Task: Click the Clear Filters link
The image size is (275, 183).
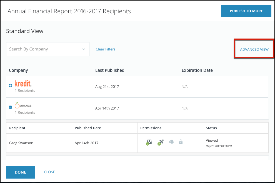Action: [106, 49]
